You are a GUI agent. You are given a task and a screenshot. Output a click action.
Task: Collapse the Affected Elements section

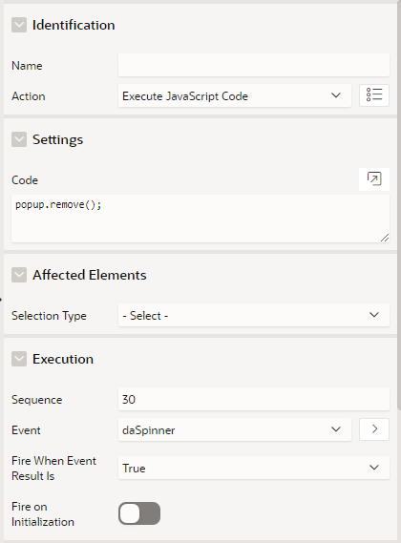click(x=19, y=275)
